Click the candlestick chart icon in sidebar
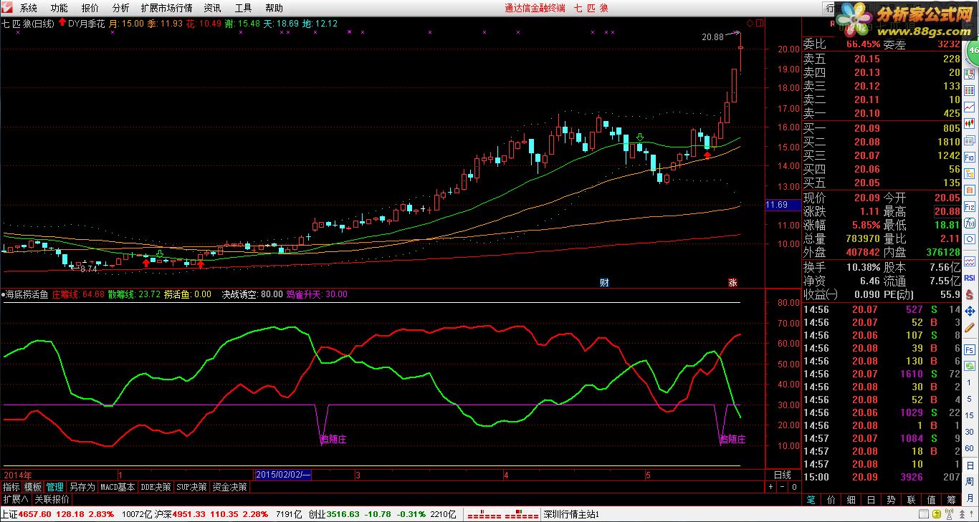 pyautogui.click(x=970, y=122)
